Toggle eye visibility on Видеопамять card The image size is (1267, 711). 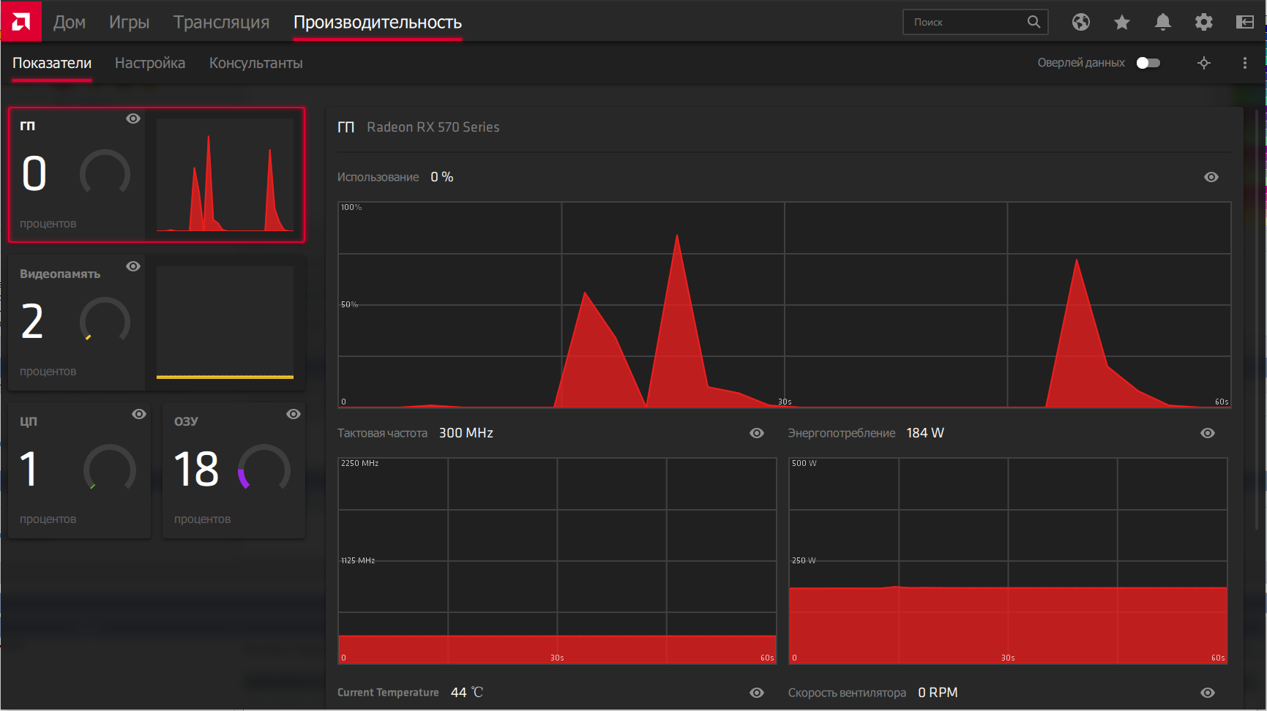tap(133, 266)
